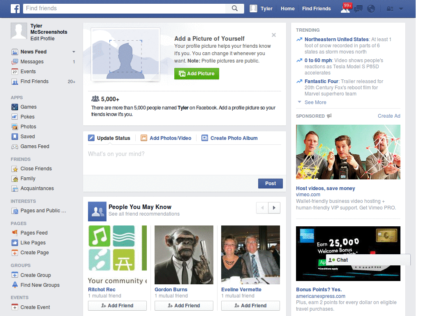This screenshot has height=316, width=421.
Task: Click the green Add Picture button
Action: (197, 74)
